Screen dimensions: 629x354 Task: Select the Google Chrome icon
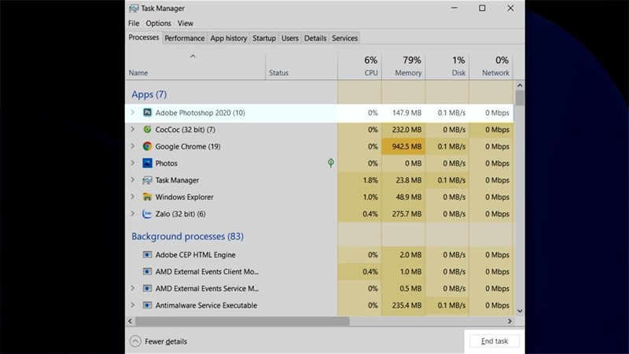[147, 146]
